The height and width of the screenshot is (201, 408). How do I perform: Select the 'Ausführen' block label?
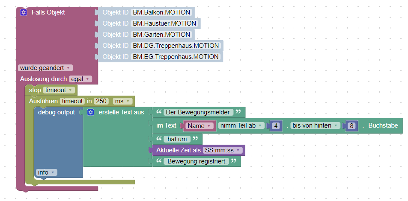(43, 101)
